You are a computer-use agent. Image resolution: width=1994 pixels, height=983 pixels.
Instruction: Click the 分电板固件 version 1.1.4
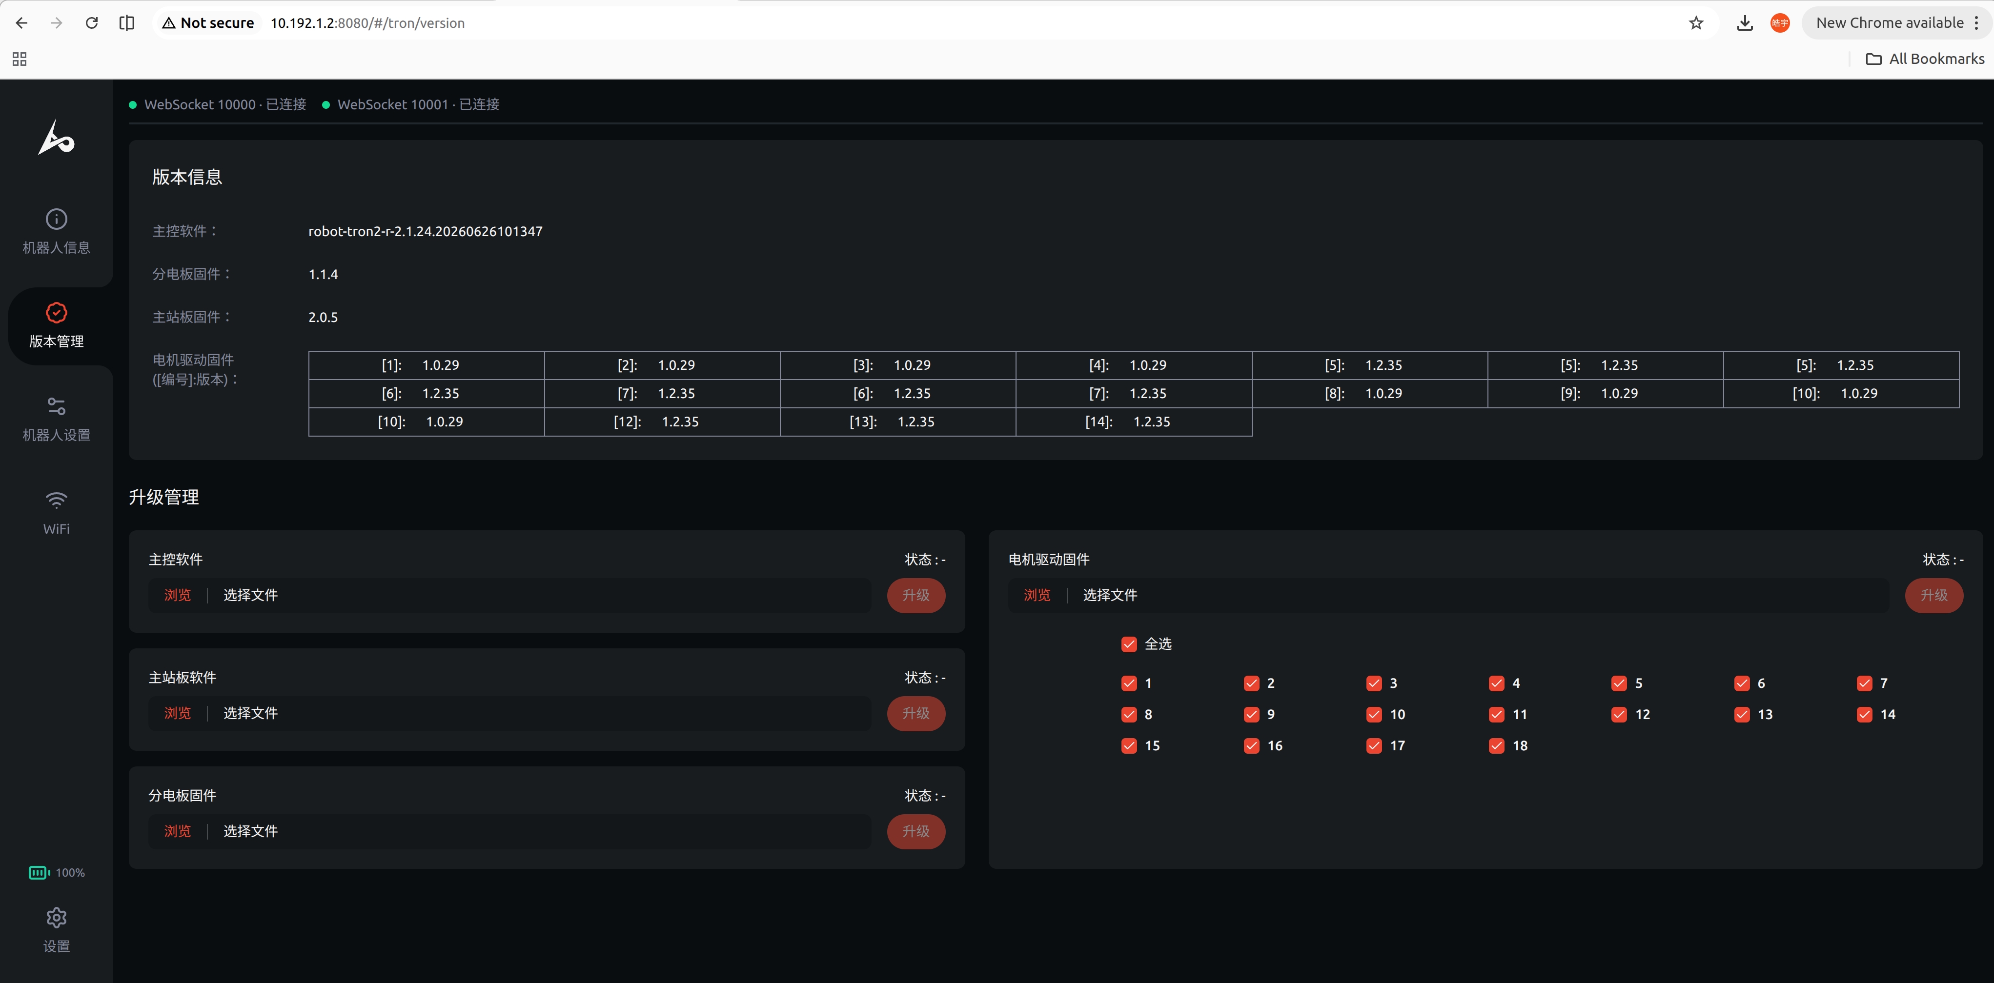point(323,275)
